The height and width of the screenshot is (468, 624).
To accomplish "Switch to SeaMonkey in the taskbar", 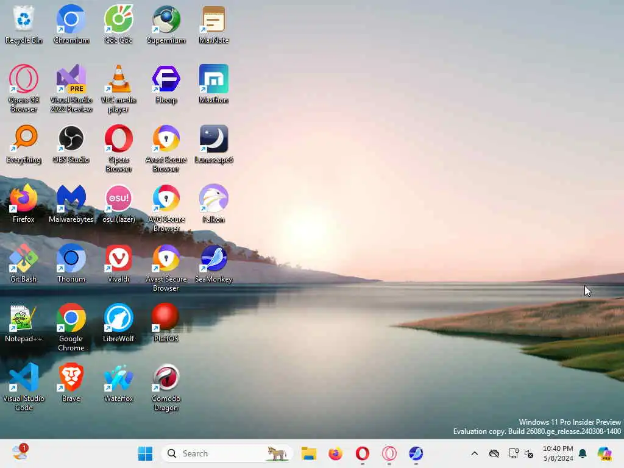I will coord(416,453).
